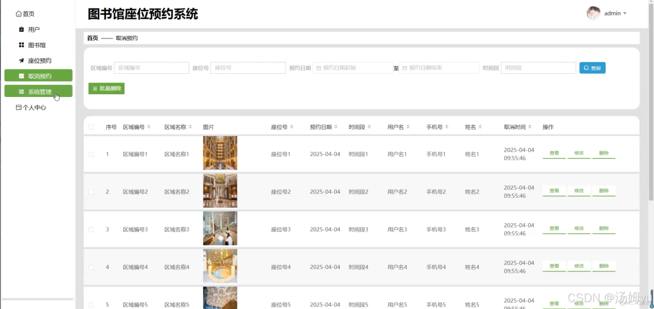Tick the checkbox for row 2
The width and height of the screenshot is (654, 309).
tap(91, 192)
